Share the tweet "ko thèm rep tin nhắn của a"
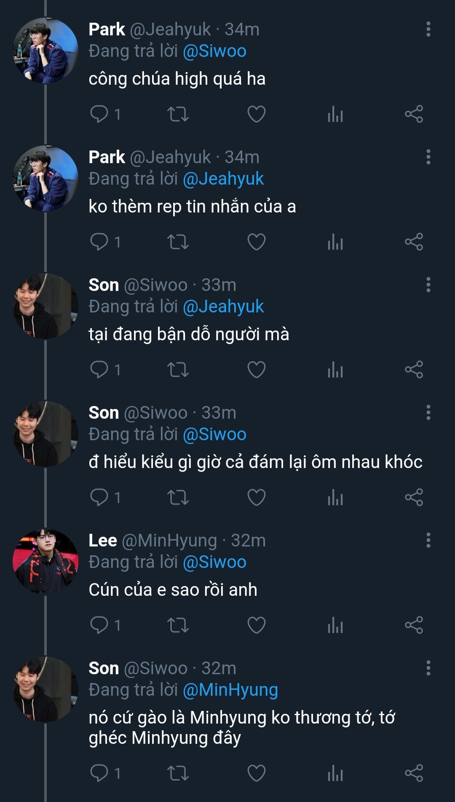The width and height of the screenshot is (455, 802). pyautogui.click(x=414, y=242)
